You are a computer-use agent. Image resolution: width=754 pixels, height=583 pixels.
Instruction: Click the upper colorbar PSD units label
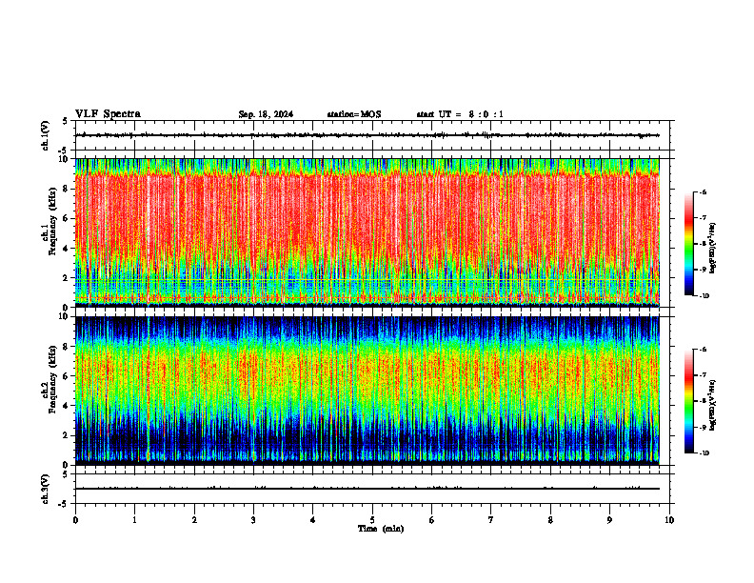(x=713, y=249)
